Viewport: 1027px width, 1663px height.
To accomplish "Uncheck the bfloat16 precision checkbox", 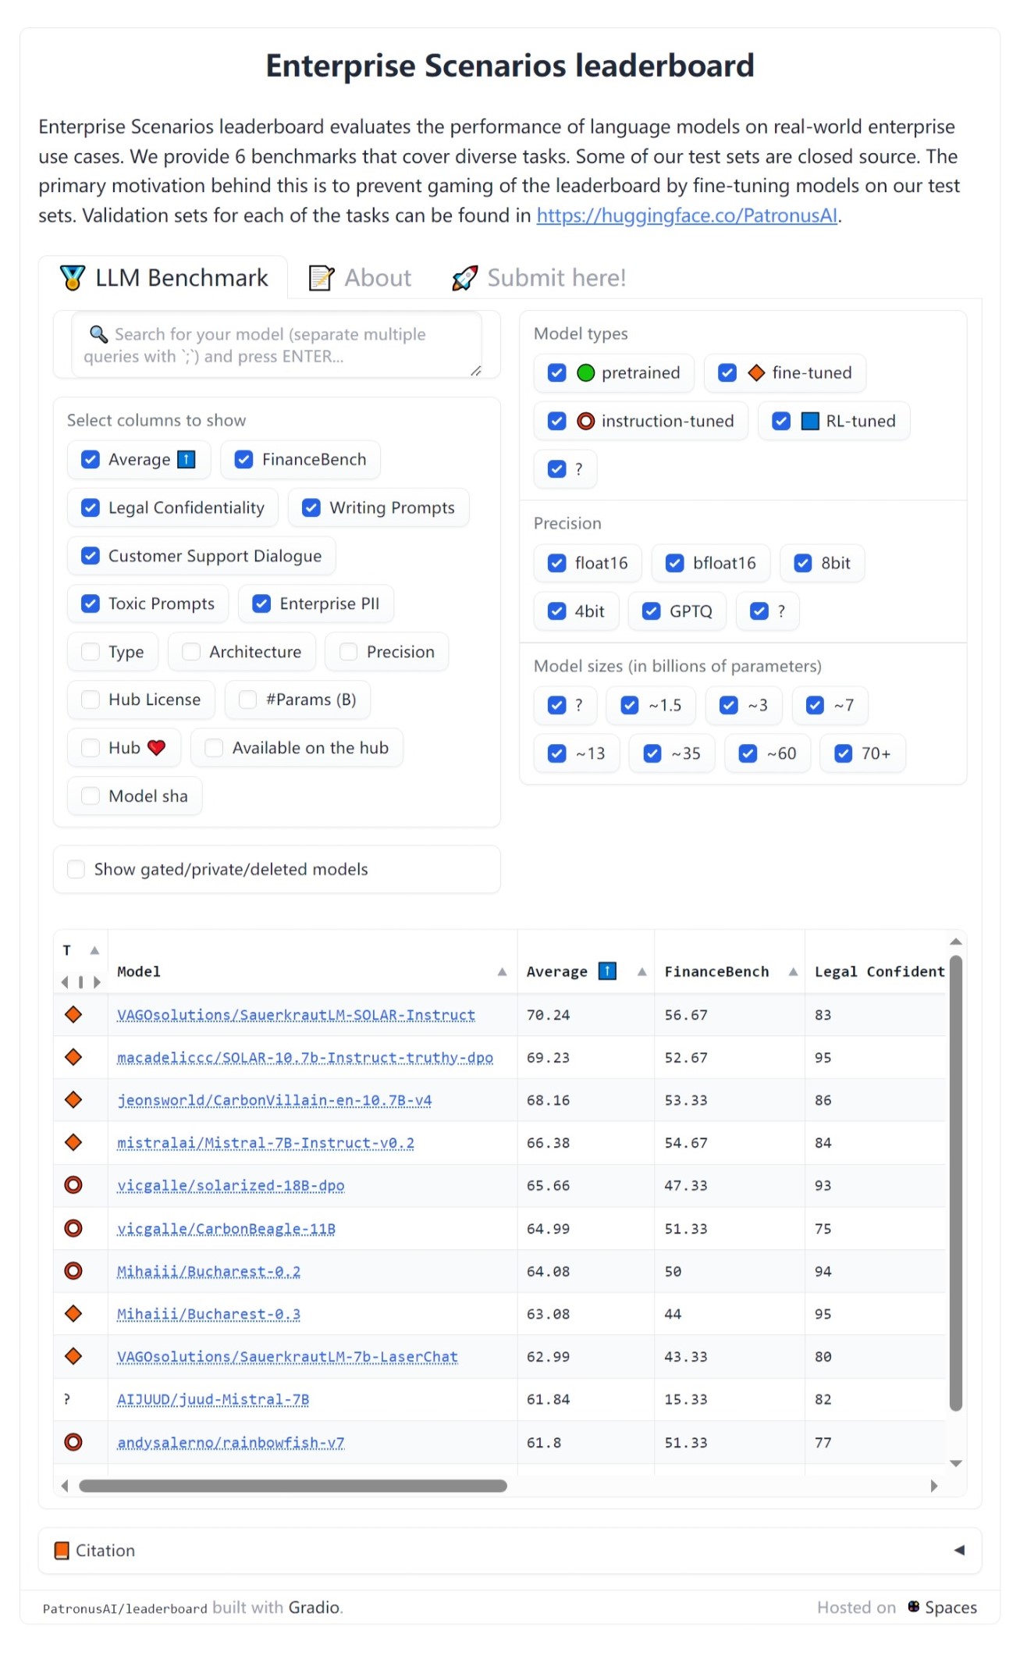I will [x=675, y=564].
